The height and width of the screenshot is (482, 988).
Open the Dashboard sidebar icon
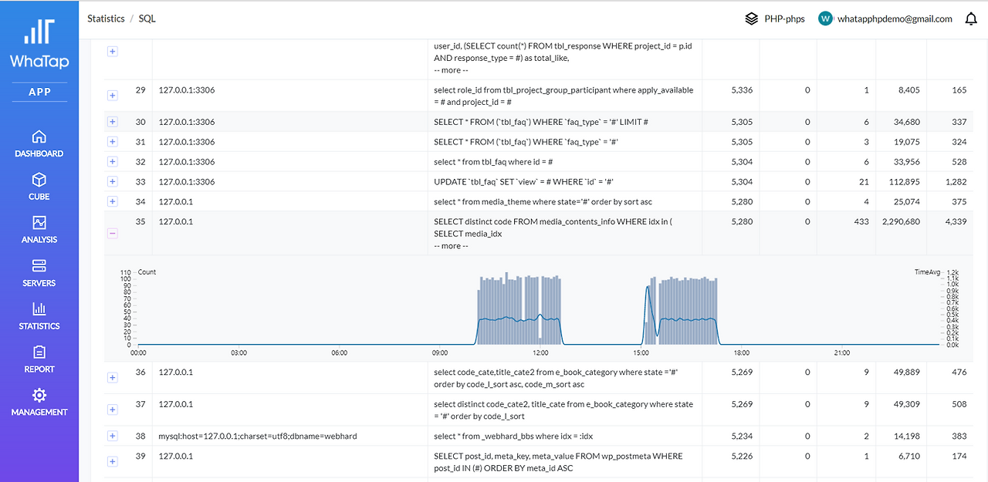pos(39,137)
